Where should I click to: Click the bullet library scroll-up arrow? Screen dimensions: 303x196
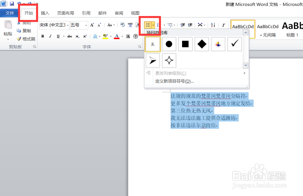[x=245, y=32]
